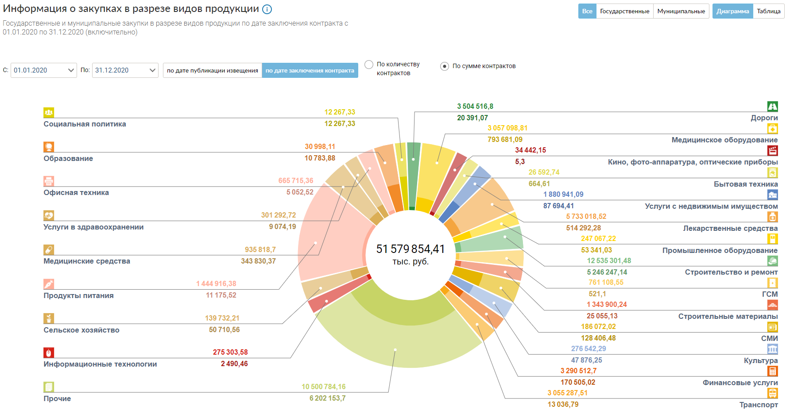The image size is (790, 417).
Task: Click the Сельское хозяйство label
Action: coord(81,330)
